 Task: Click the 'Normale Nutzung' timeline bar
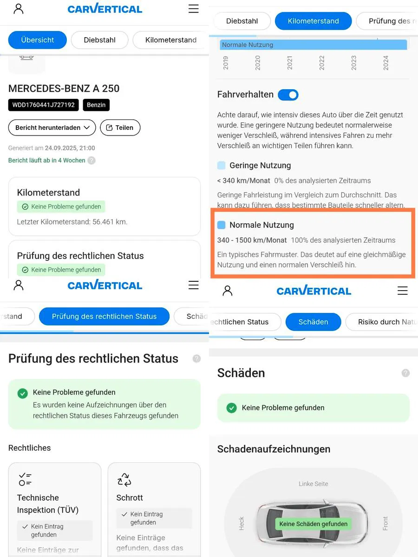[x=313, y=45]
